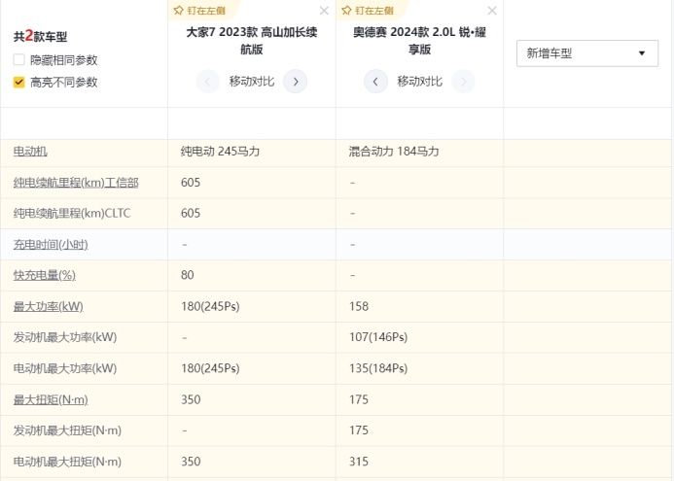This screenshot has height=481, width=674.
Task: Select 发动机最大功率(kW) row label
Action: click(65, 337)
